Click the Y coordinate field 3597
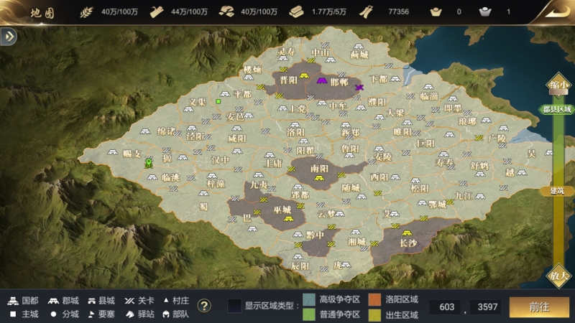This screenshot has width=575, height=323. [x=487, y=307]
